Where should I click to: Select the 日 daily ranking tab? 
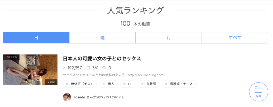click(36, 38)
